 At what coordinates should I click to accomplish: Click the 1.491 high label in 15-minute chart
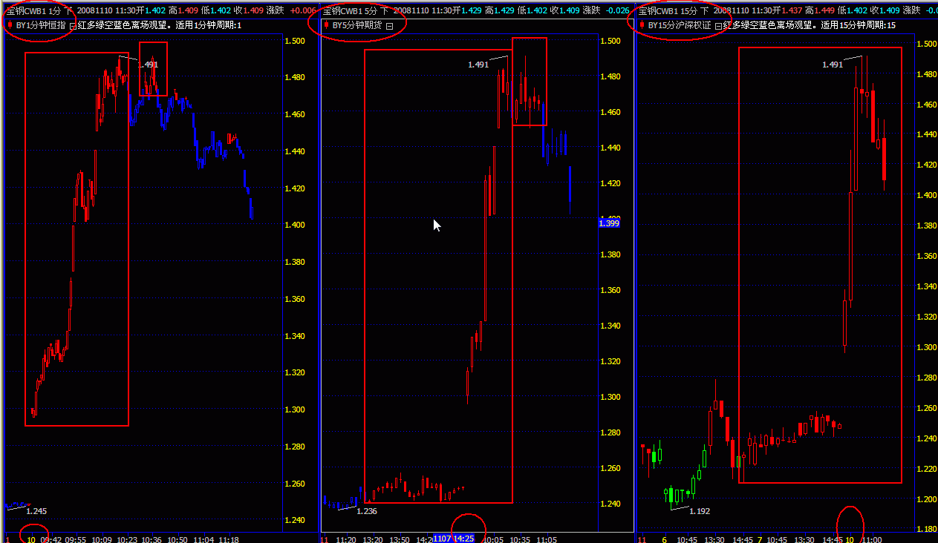(x=833, y=65)
